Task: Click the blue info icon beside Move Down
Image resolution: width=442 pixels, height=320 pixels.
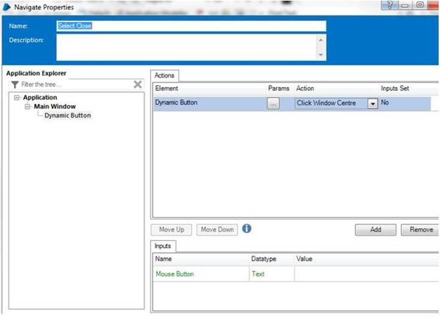Action: [246, 229]
